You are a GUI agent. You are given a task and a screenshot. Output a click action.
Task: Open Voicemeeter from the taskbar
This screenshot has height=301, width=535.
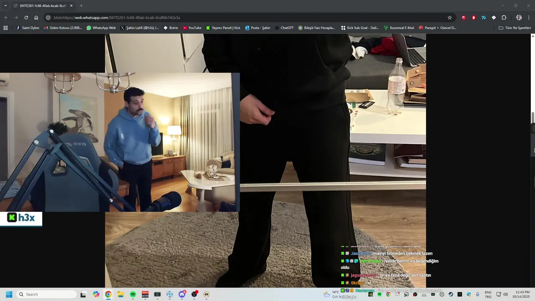(x=145, y=294)
